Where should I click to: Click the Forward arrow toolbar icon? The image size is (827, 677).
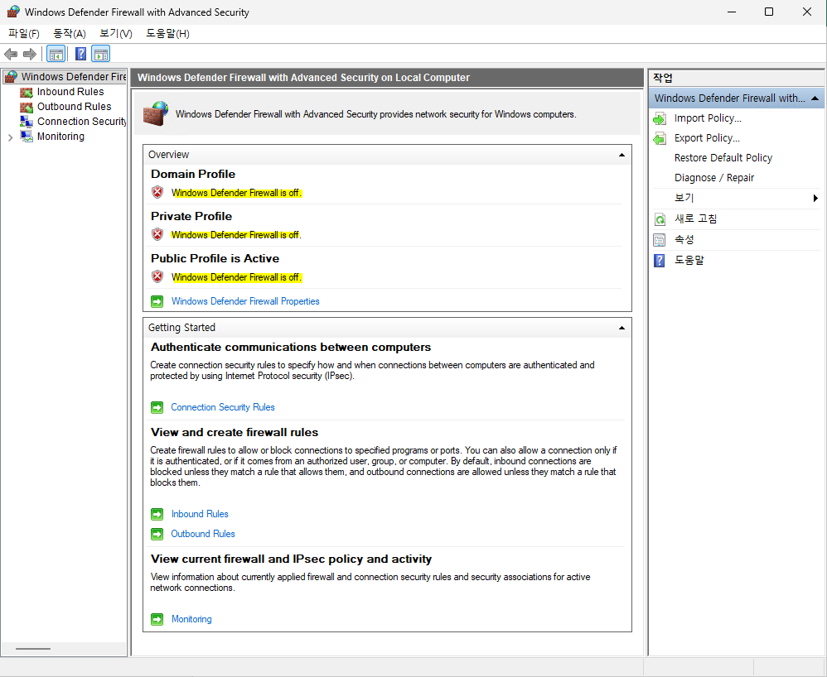pyautogui.click(x=30, y=54)
